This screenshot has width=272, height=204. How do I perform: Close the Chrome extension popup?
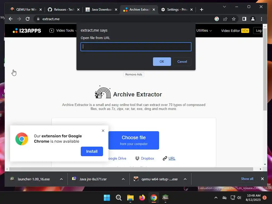point(103,131)
